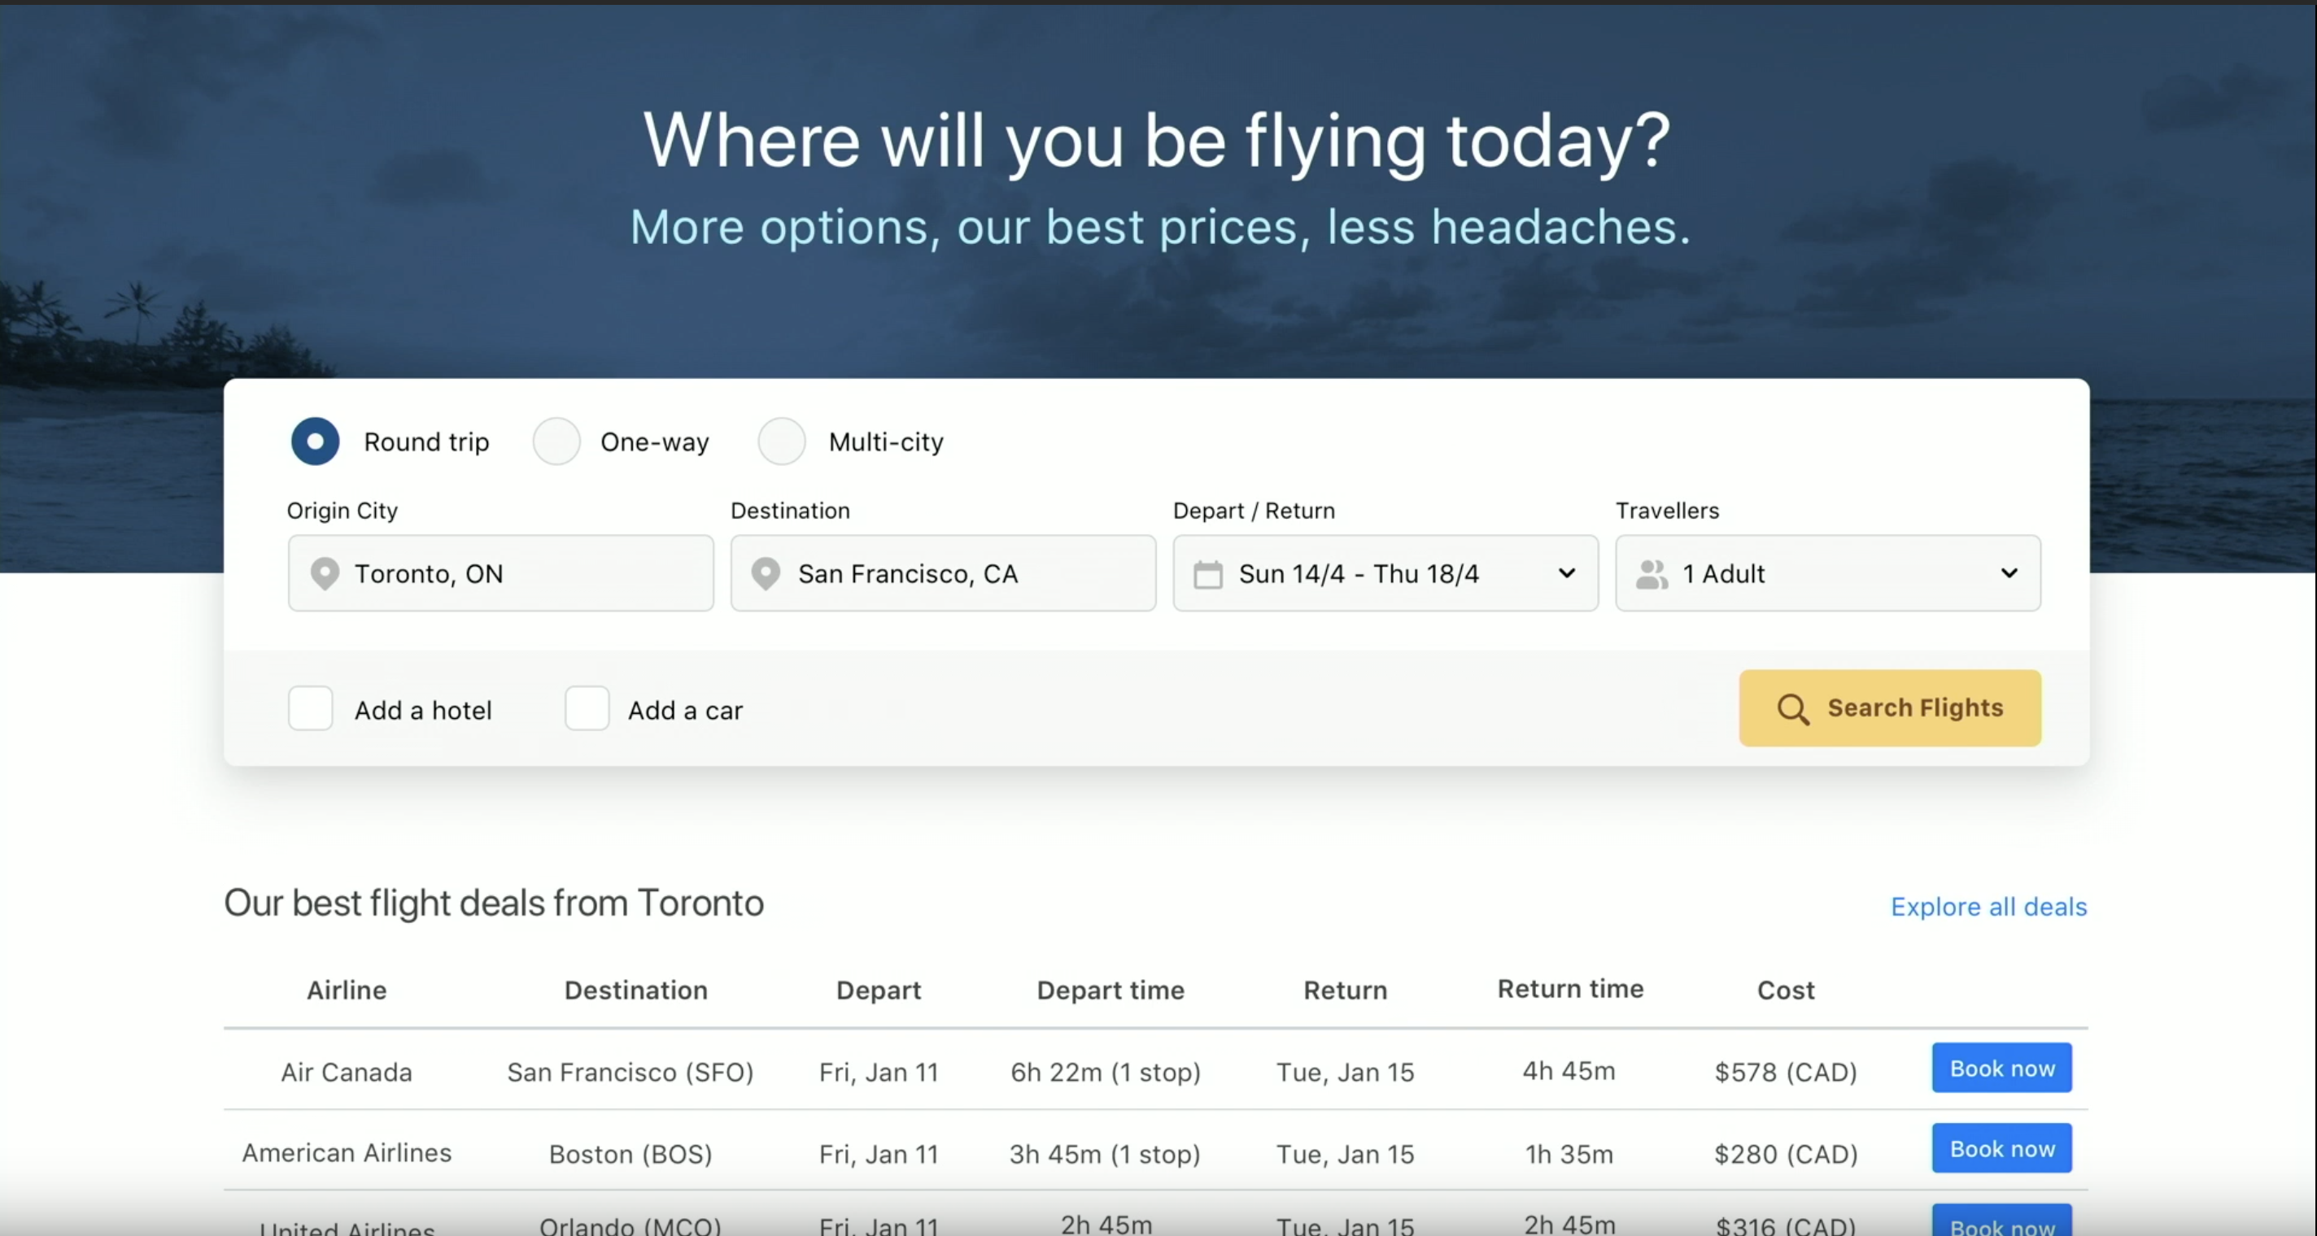This screenshot has height=1236, width=2317.
Task: Open the Explore all deals link
Action: click(1988, 906)
